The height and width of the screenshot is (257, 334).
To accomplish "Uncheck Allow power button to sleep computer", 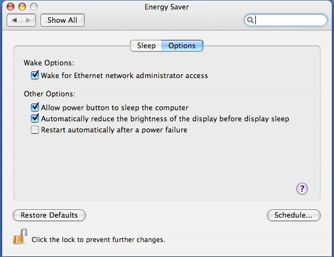I will click(x=35, y=107).
